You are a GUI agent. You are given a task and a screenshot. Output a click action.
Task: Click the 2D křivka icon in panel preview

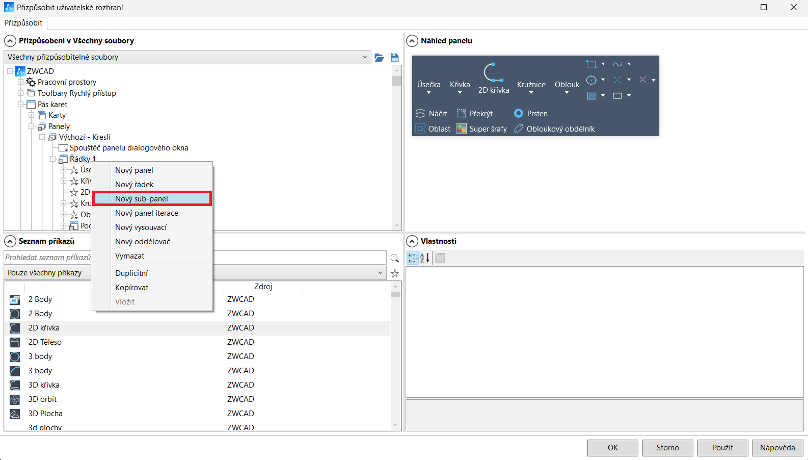click(x=493, y=73)
